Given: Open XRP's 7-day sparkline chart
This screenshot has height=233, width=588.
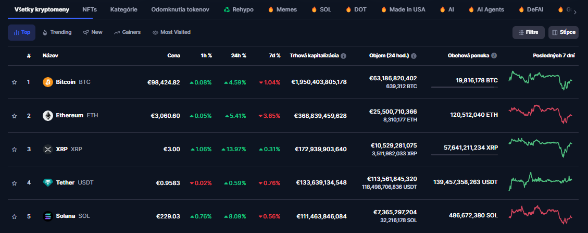Looking at the screenshot, I should (541, 148).
